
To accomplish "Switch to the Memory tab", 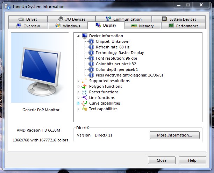I will click(143, 26).
